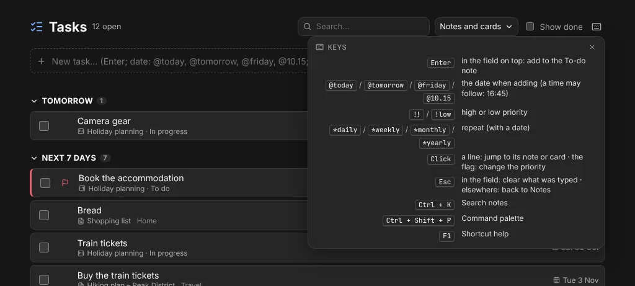
Task: Click the Tasks page title
Action: tap(68, 27)
